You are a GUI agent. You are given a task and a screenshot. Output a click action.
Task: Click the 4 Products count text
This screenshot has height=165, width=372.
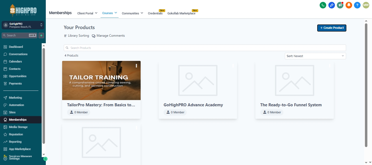[71, 55]
